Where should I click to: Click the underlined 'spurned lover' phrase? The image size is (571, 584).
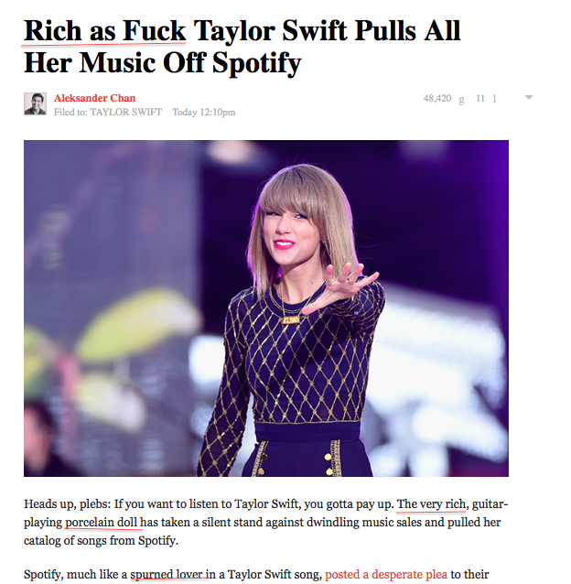[x=167, y=574]
